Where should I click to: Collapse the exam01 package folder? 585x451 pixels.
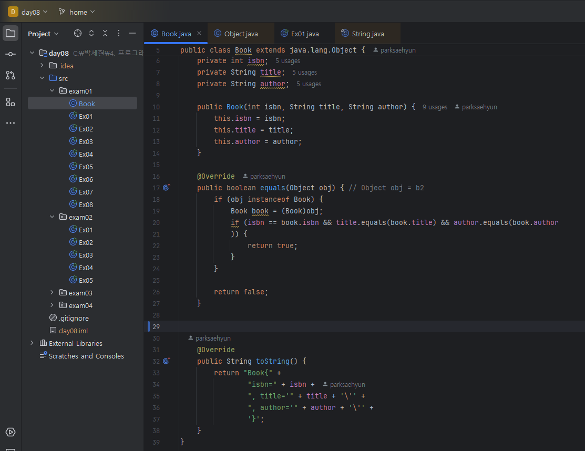pyautogui.click(x=52, y=91)
